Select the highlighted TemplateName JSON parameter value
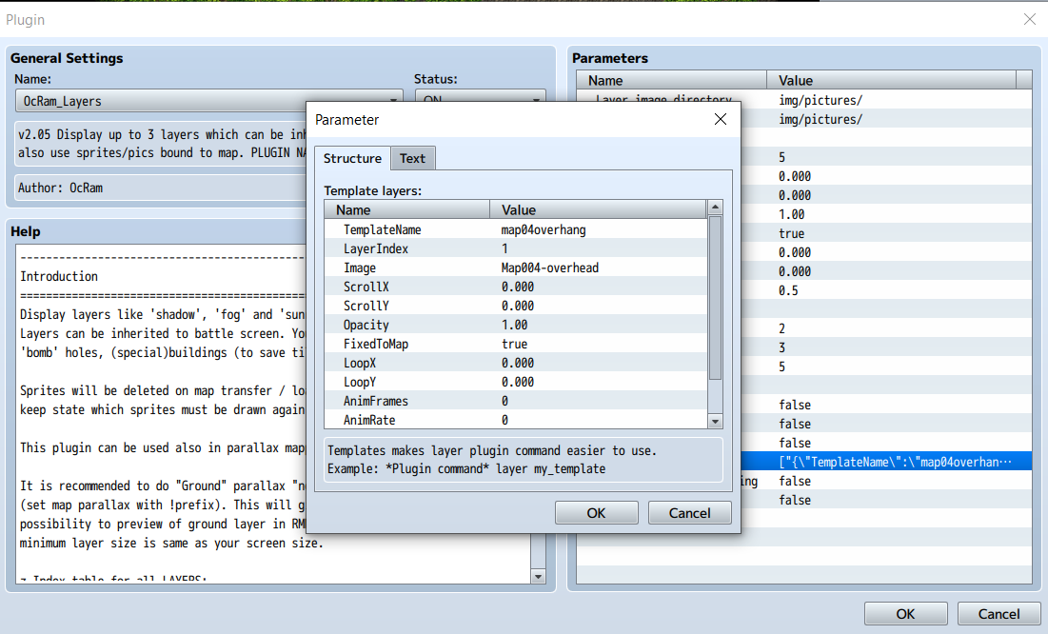The image size is (1048, 634). tap(895, 462)
